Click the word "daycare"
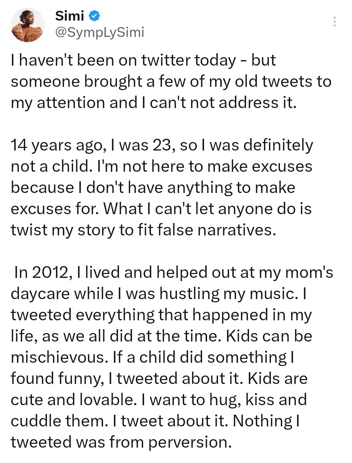 (x=40, y=294)
